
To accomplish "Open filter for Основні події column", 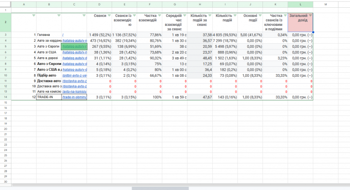I will [x=260, y=15].
